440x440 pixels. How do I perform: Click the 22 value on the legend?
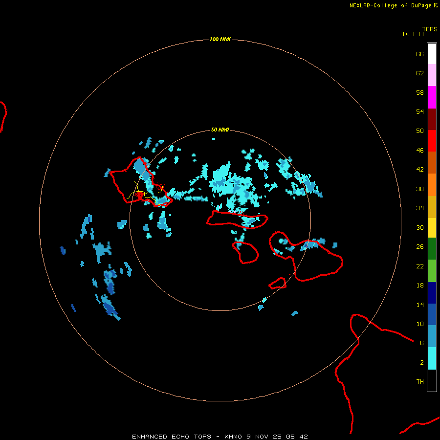point(420,266)
